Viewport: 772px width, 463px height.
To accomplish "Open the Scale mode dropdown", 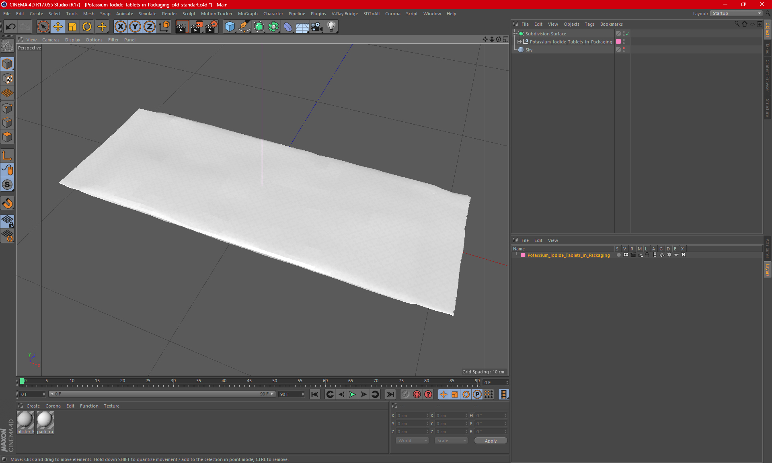I will tap(451, 440).
